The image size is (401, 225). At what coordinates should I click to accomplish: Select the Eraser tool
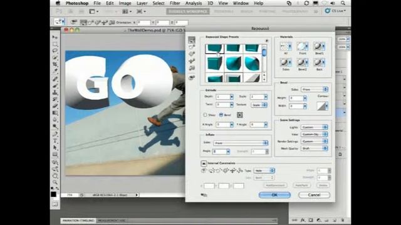55,106
